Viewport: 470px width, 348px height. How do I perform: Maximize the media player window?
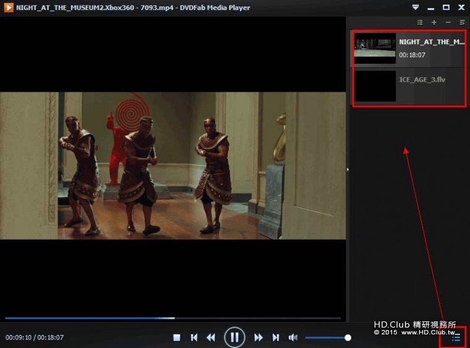(x=446, y=7)
